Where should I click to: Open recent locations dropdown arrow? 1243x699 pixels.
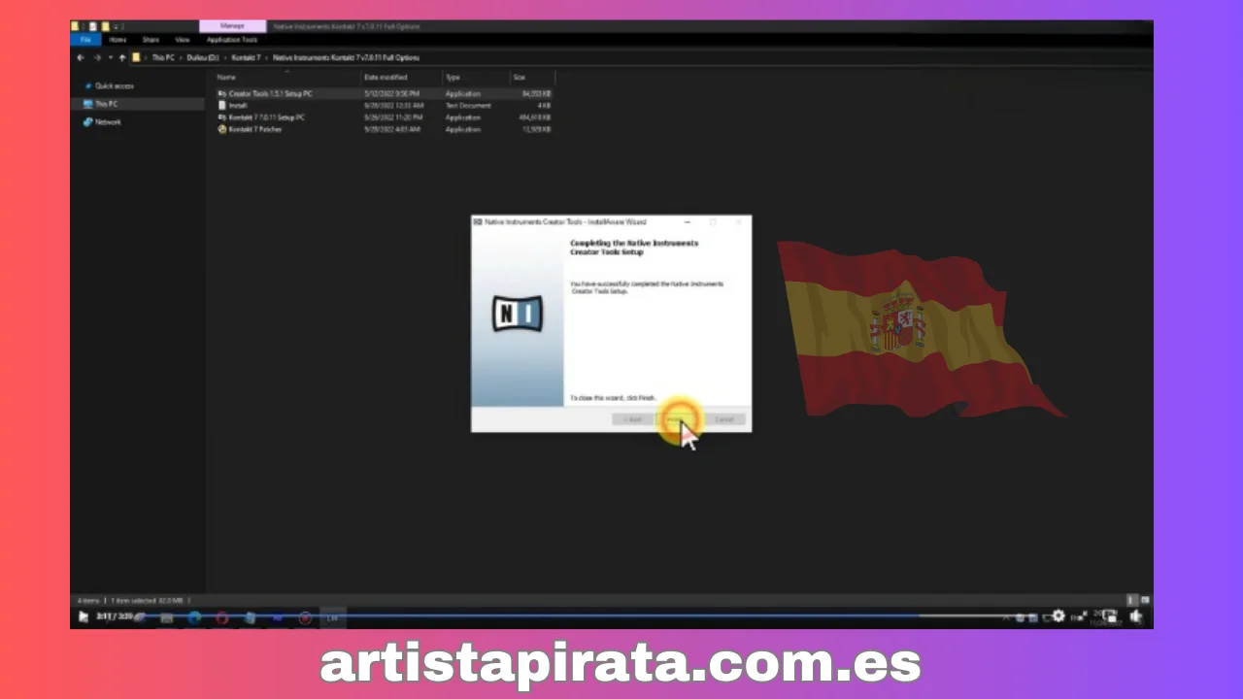[110, 57]
